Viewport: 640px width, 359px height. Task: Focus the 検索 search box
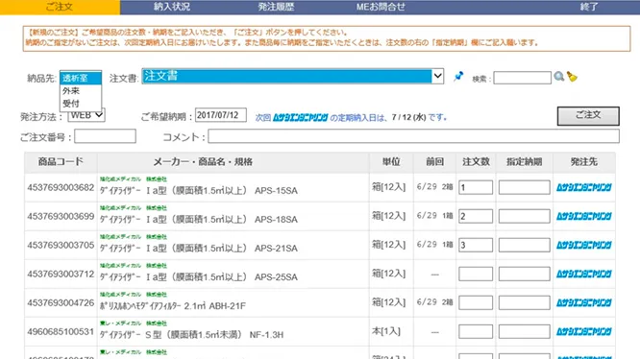pos(522,78)
